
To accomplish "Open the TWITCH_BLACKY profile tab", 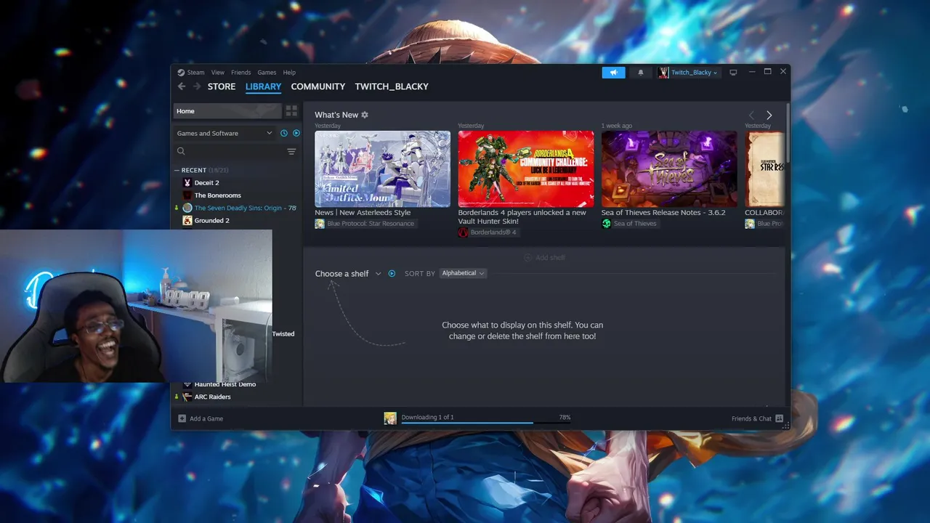I will pyautogui.click(x=392, y=86).
